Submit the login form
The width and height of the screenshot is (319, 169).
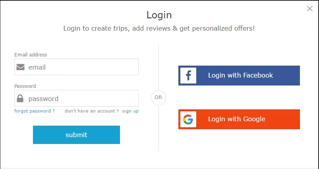click(x=77, y=135)
